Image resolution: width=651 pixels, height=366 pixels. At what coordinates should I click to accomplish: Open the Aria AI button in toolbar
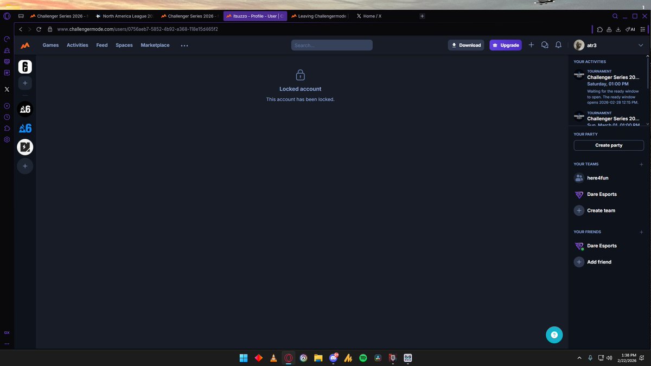click(630, 29)
